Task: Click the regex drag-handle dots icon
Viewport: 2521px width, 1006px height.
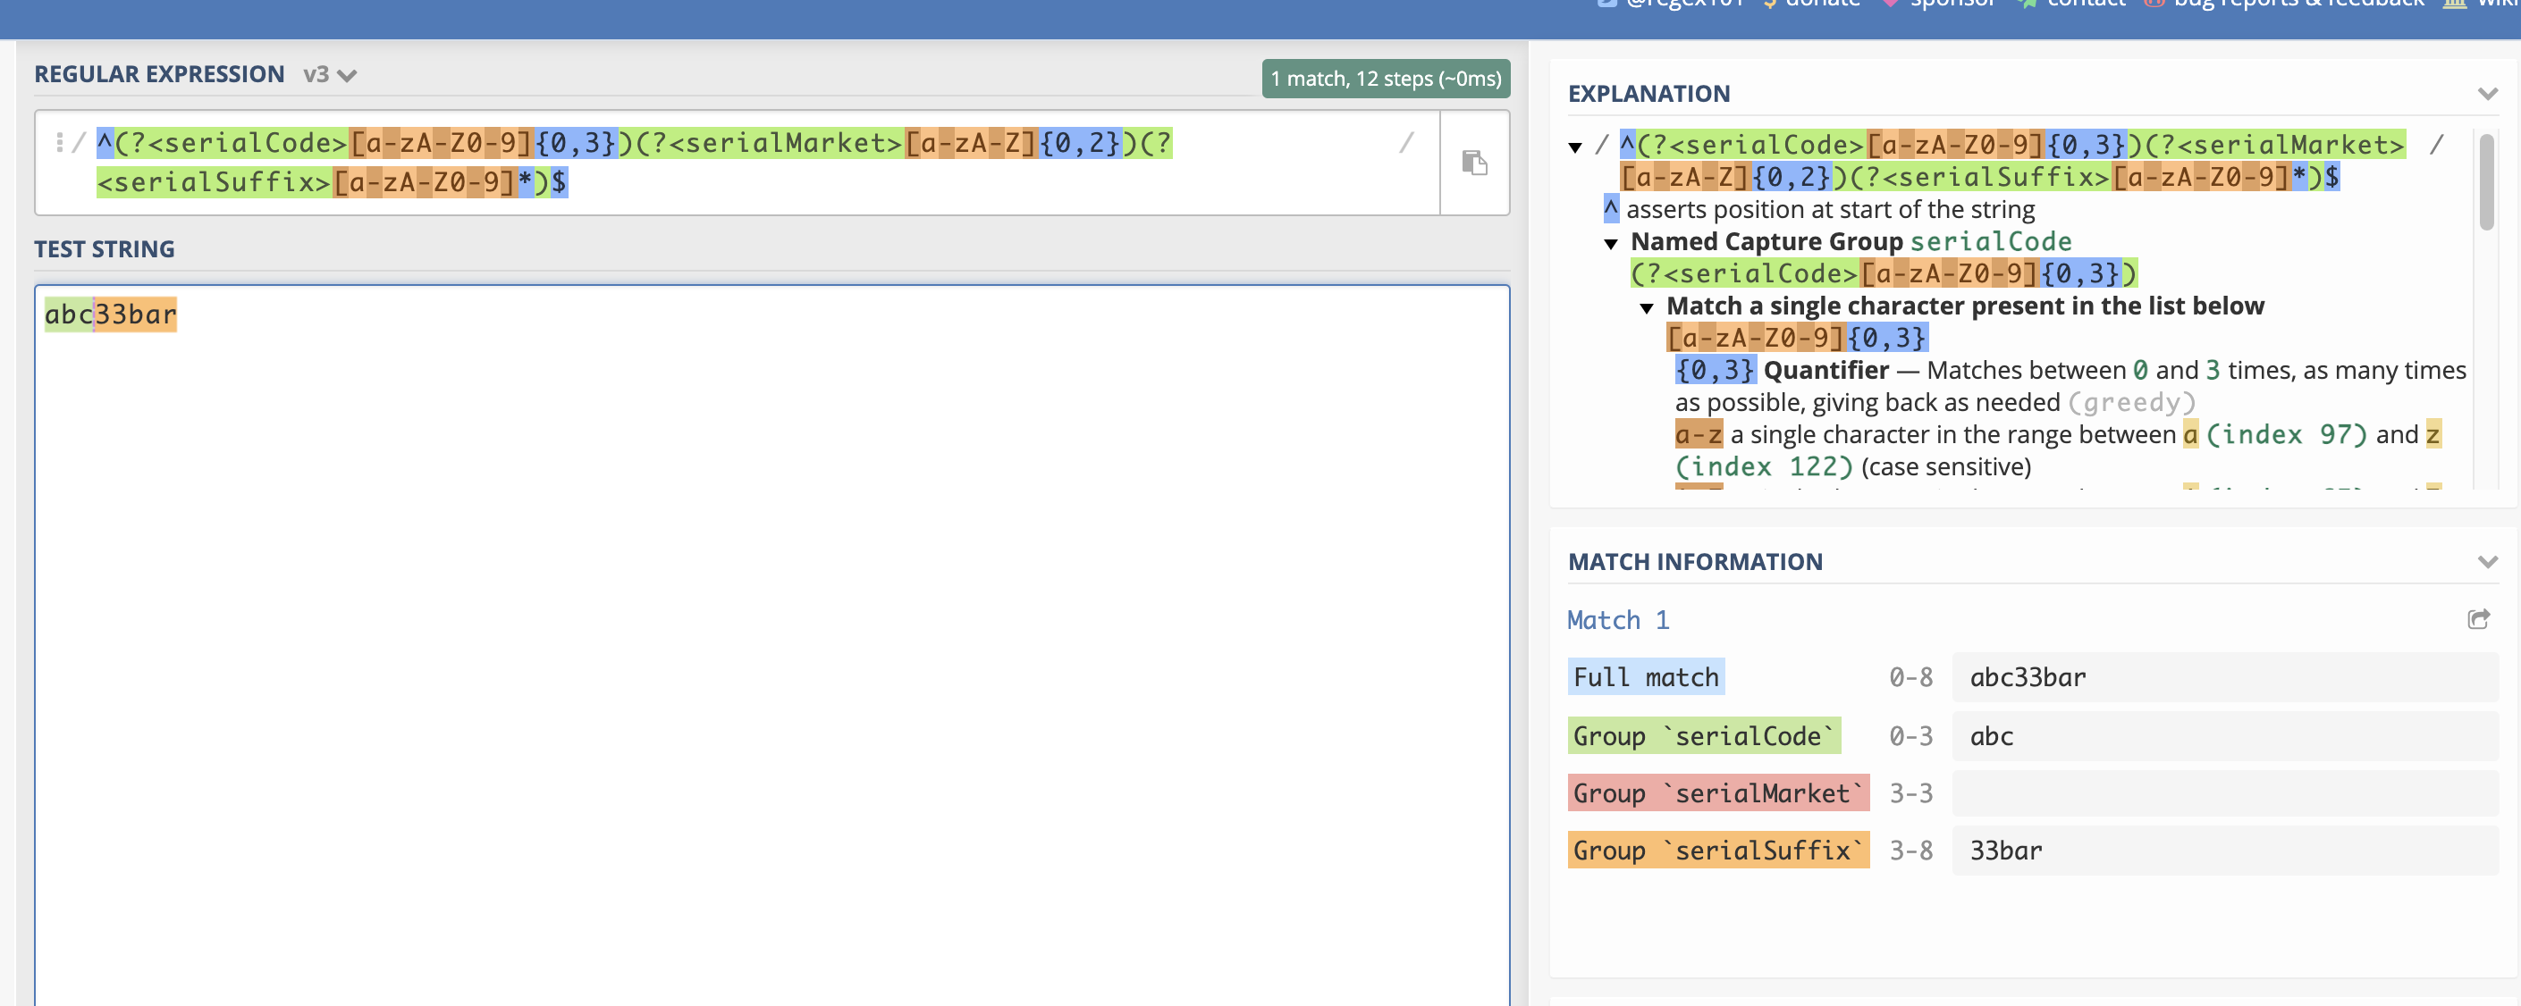Action: (60, 143)
